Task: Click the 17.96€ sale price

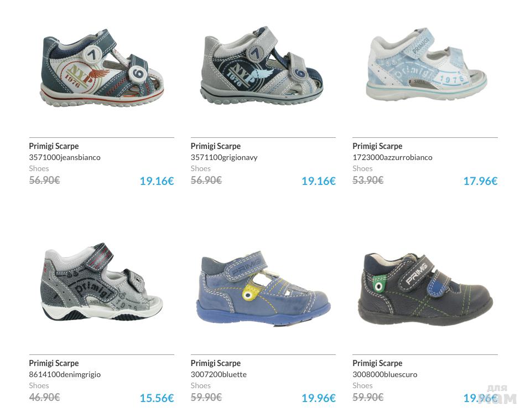Action: [481, 181]
